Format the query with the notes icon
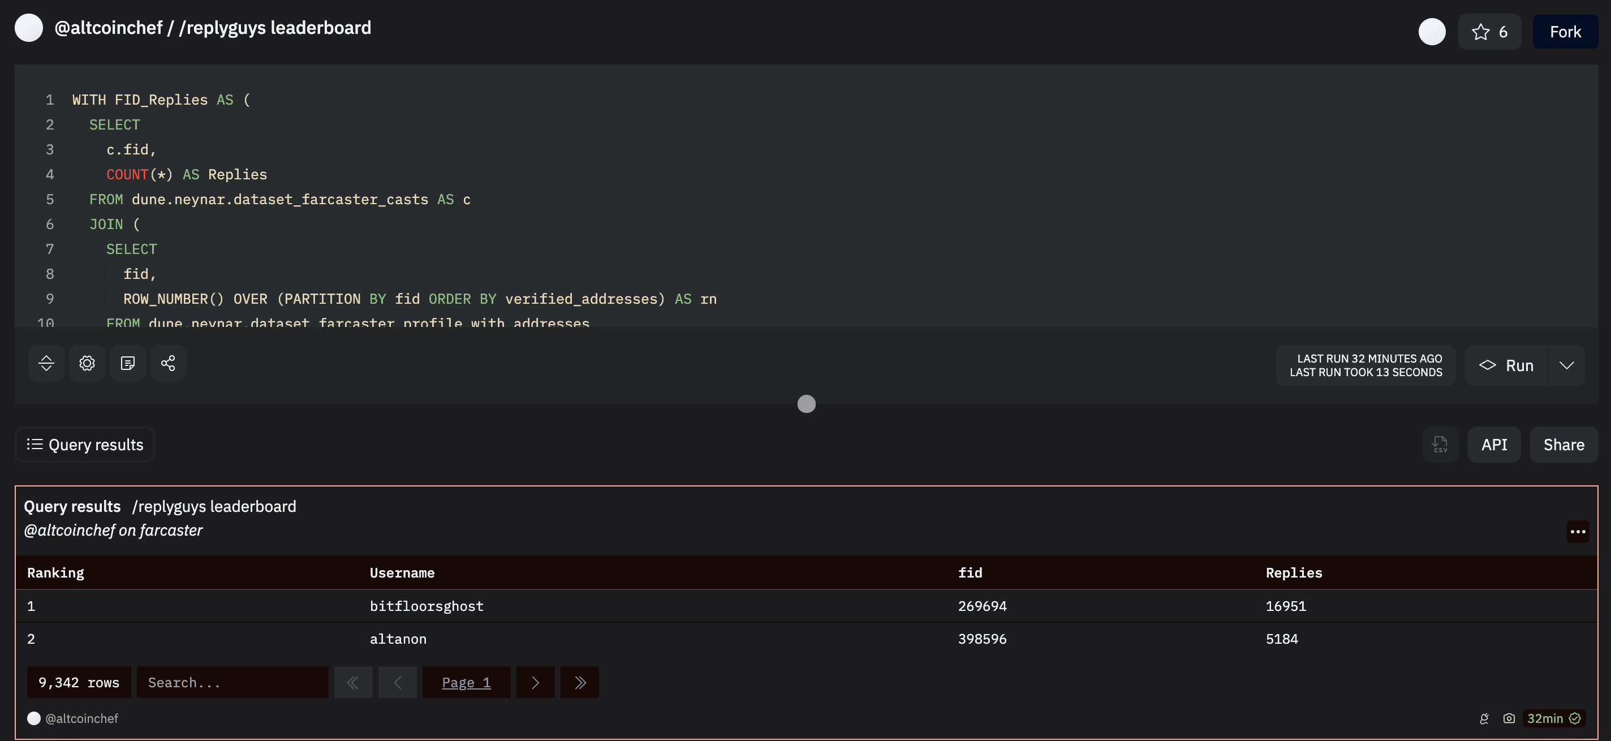Image resolution: width=1611 pixels, height=741 pixels. [128, 363]
